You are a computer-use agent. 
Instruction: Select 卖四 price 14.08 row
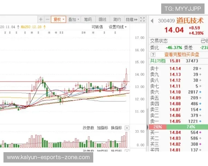click(x=179, y=104)
